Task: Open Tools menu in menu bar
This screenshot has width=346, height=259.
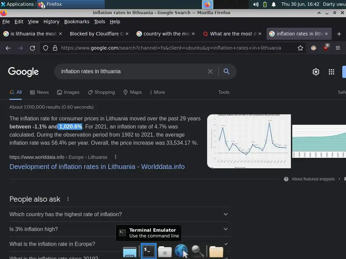Action: 100,22
